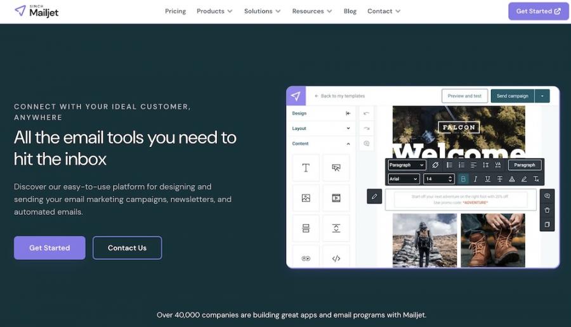Toggle underline formatting
This screenshot has height=327, width=571.
[x=488, y=179]
